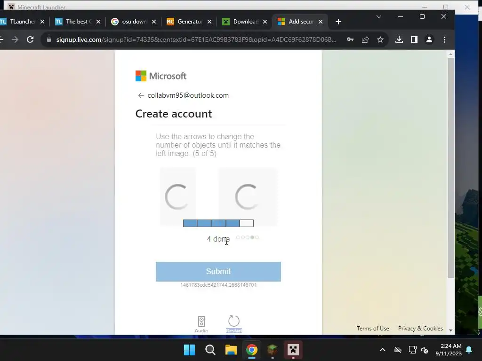Viewport: 482px width, 361px height.
Task: Open the Privacy & Cookies link
Action: (x=420, y=329)
